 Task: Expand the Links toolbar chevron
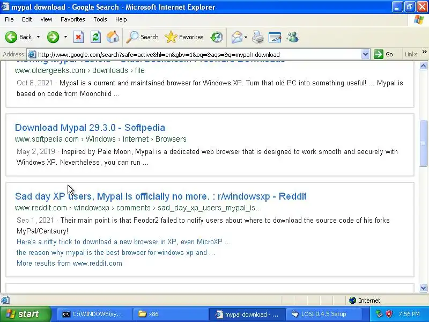tap(424, 52)
